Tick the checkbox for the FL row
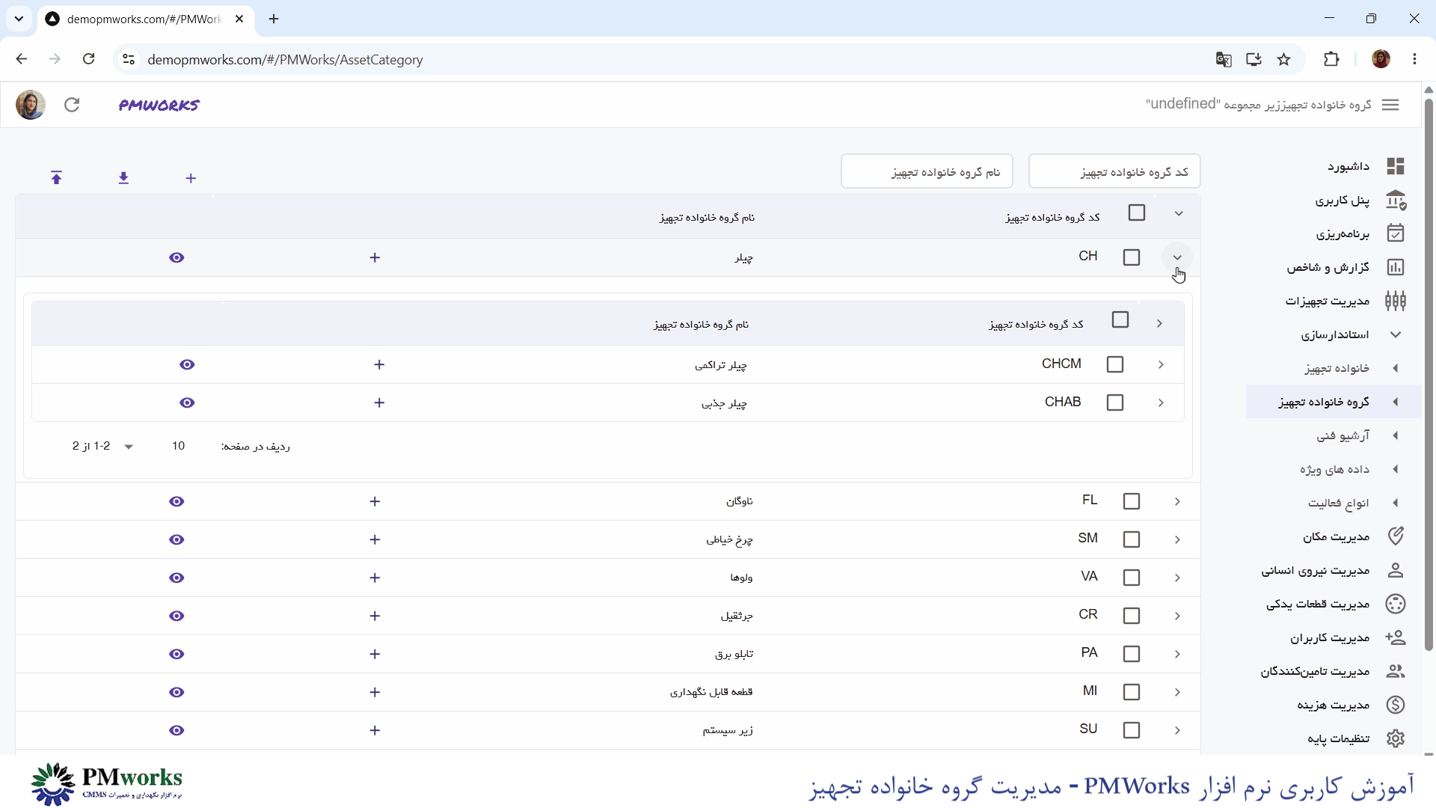 pyautogui.click(x=1132, y=501)
